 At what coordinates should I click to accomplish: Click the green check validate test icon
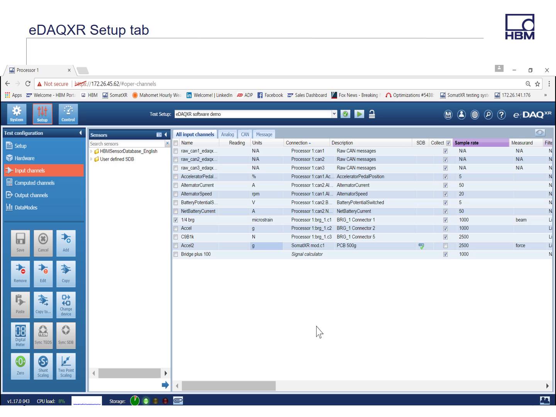(346, 114)
